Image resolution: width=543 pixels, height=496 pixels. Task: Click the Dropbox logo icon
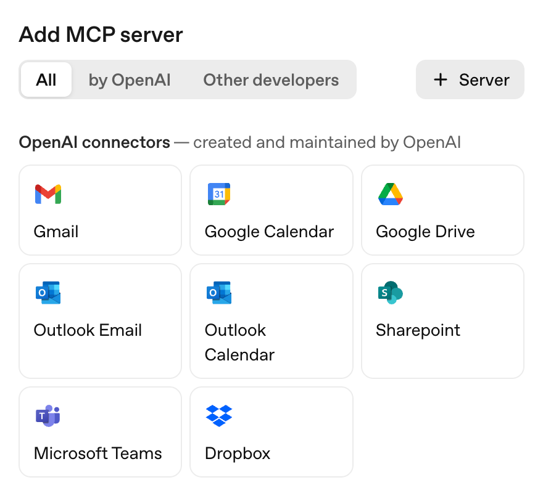coord(219,416)
